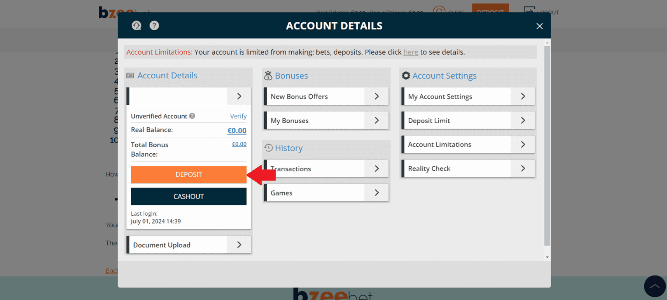
Task: Expand the New Bonus Offers row arrow
Action: [x=377, y=97]
